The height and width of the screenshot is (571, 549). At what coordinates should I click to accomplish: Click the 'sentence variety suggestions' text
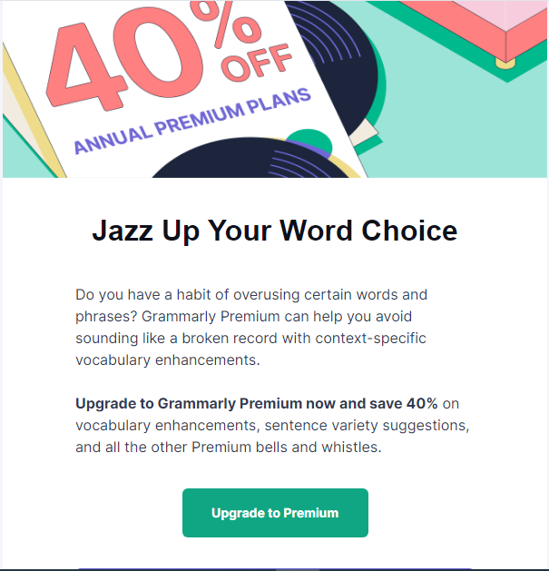click(x=367, y=426)
